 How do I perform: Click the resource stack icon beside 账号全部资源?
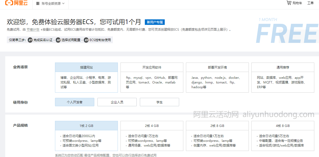(x=38, y=4)
